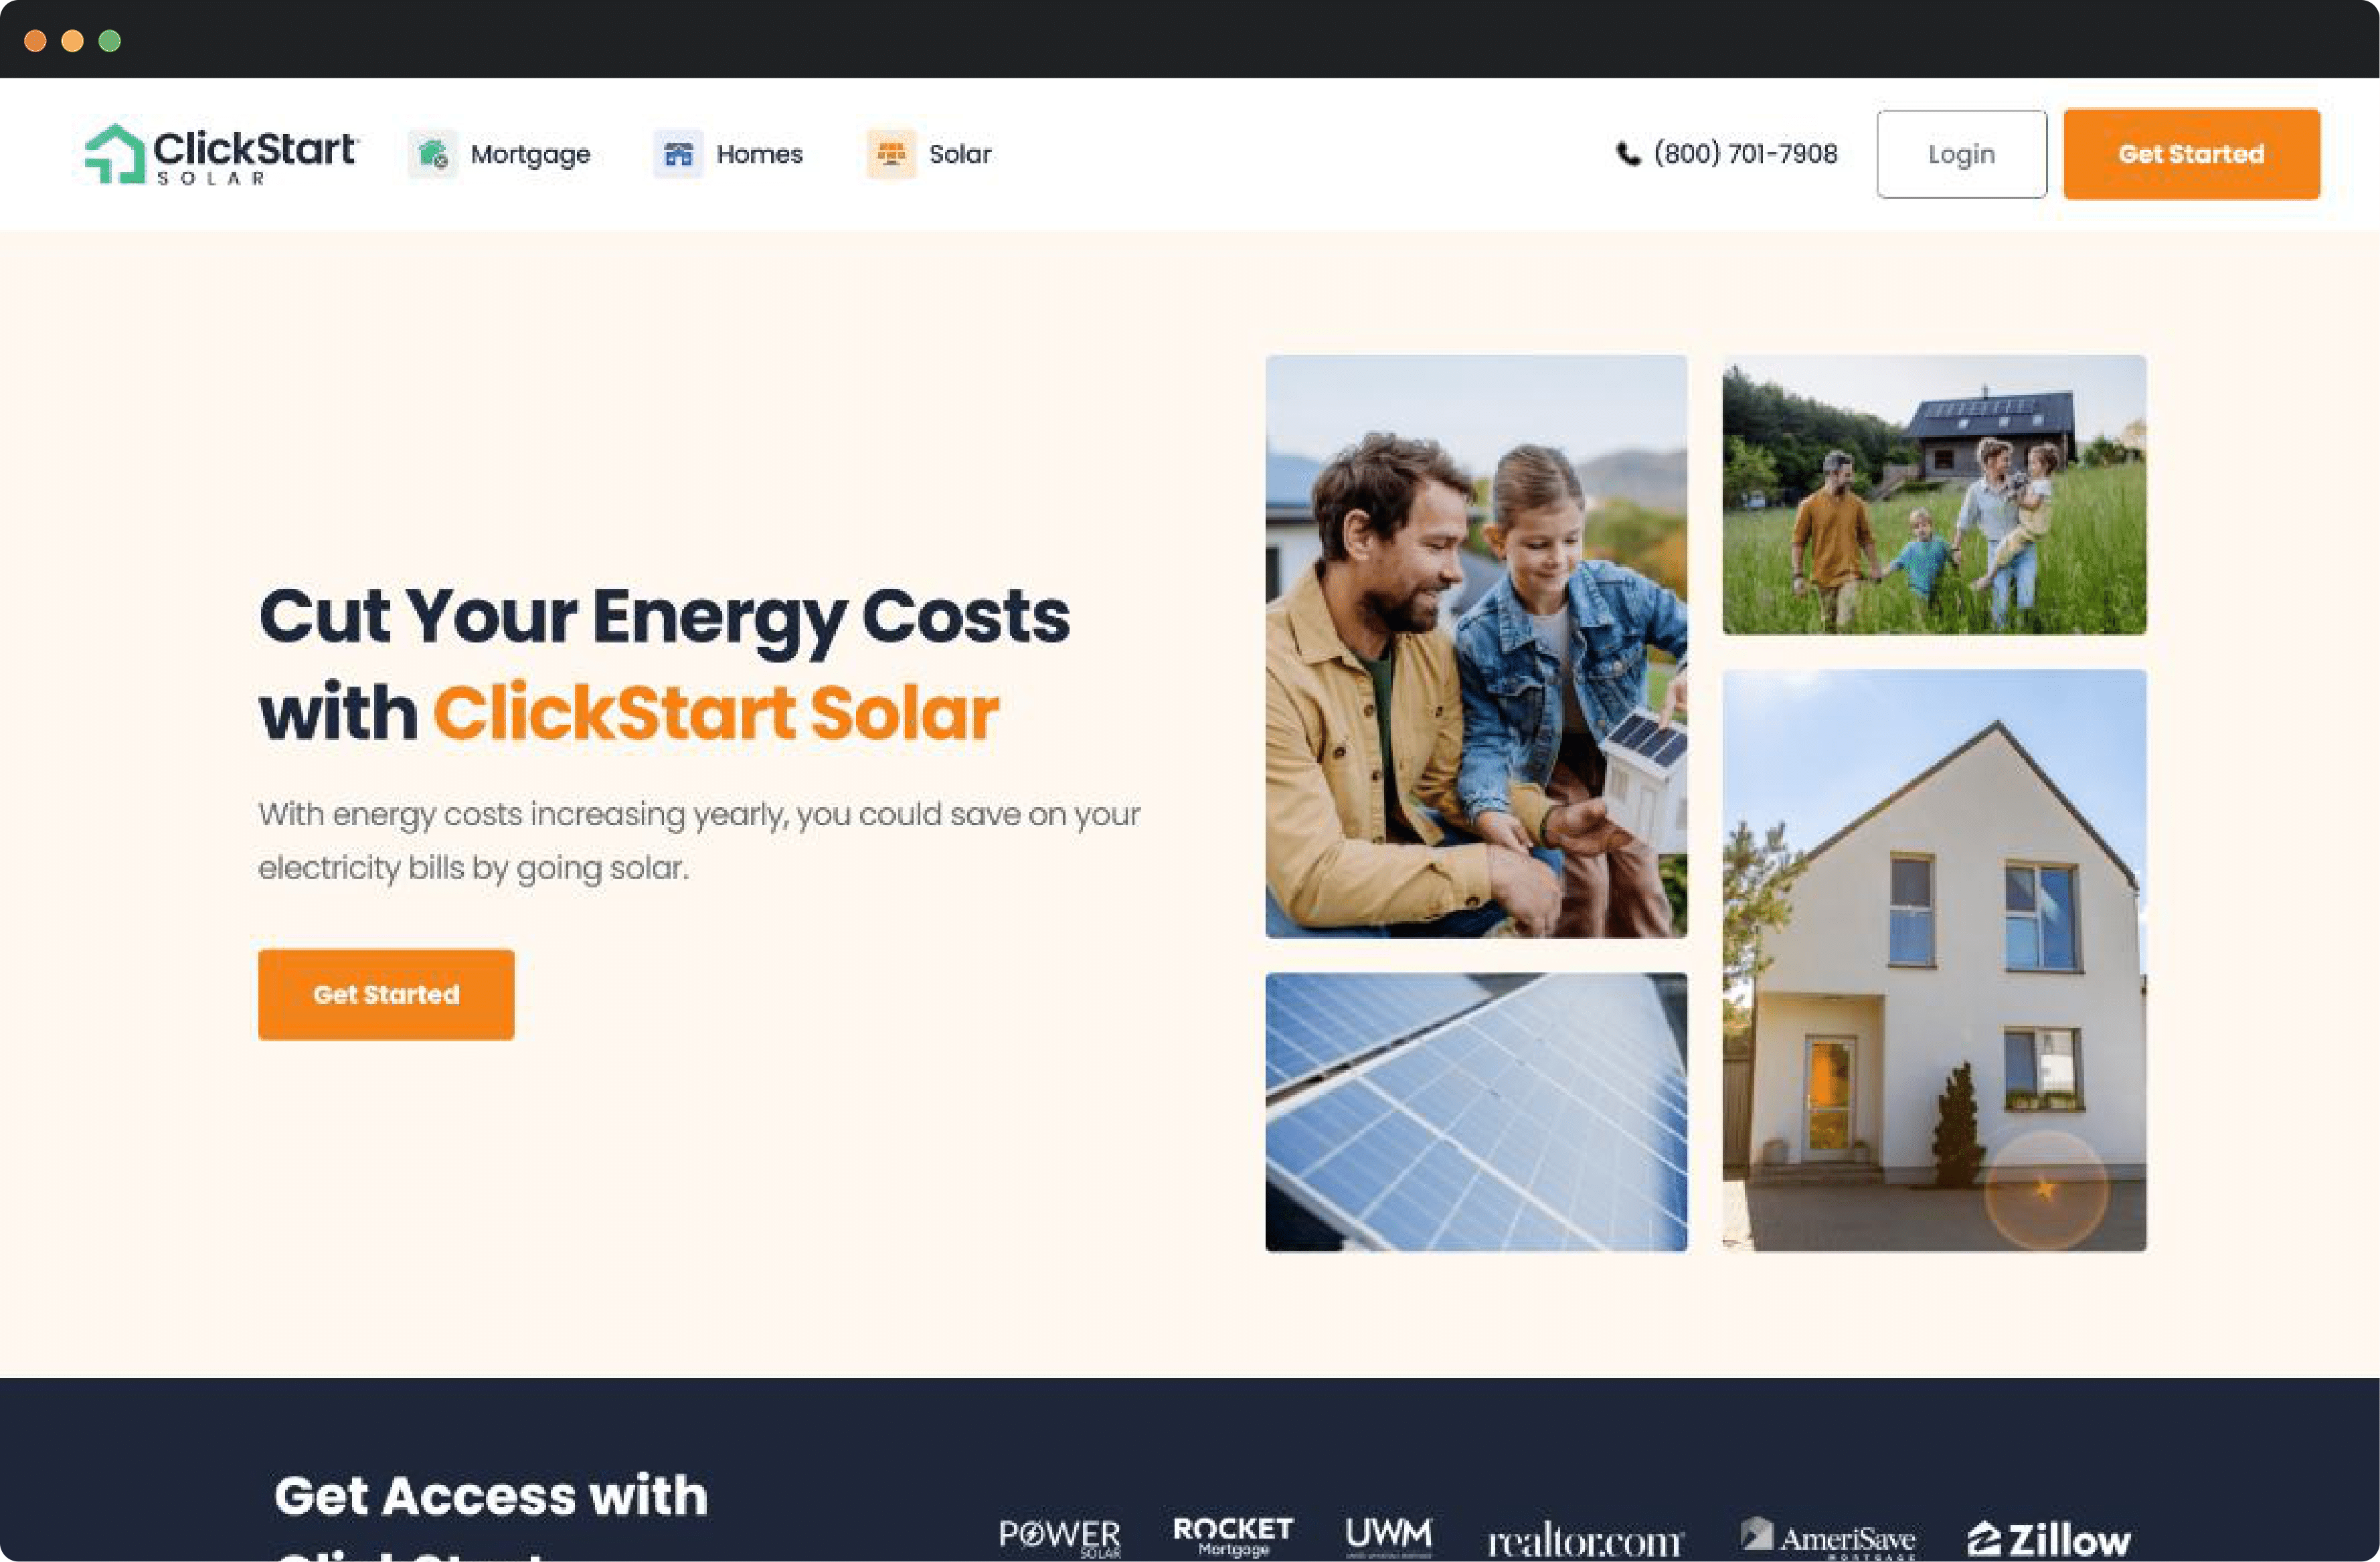
Task: Select the solar panel close-up photo
Action: pos(1476,1112)
